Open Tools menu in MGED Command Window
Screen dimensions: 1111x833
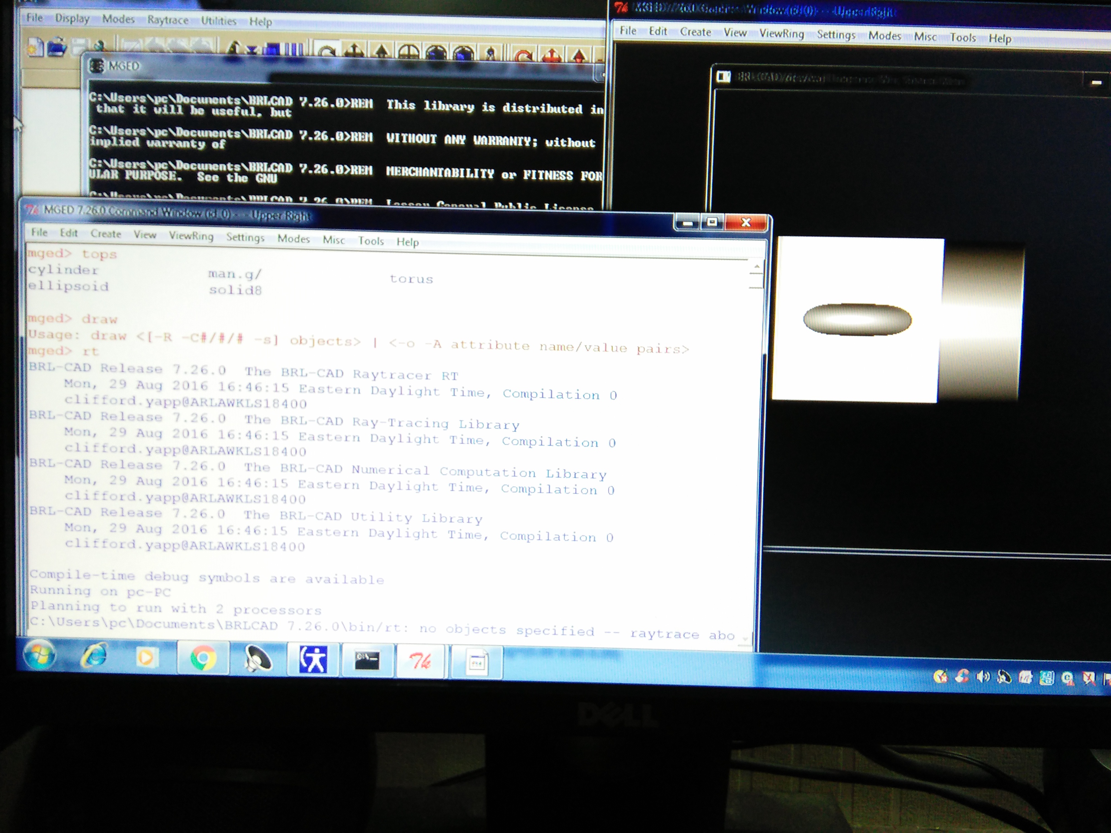[371, 241]
